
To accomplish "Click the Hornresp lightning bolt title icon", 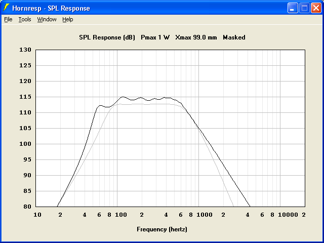I will 6,8.
